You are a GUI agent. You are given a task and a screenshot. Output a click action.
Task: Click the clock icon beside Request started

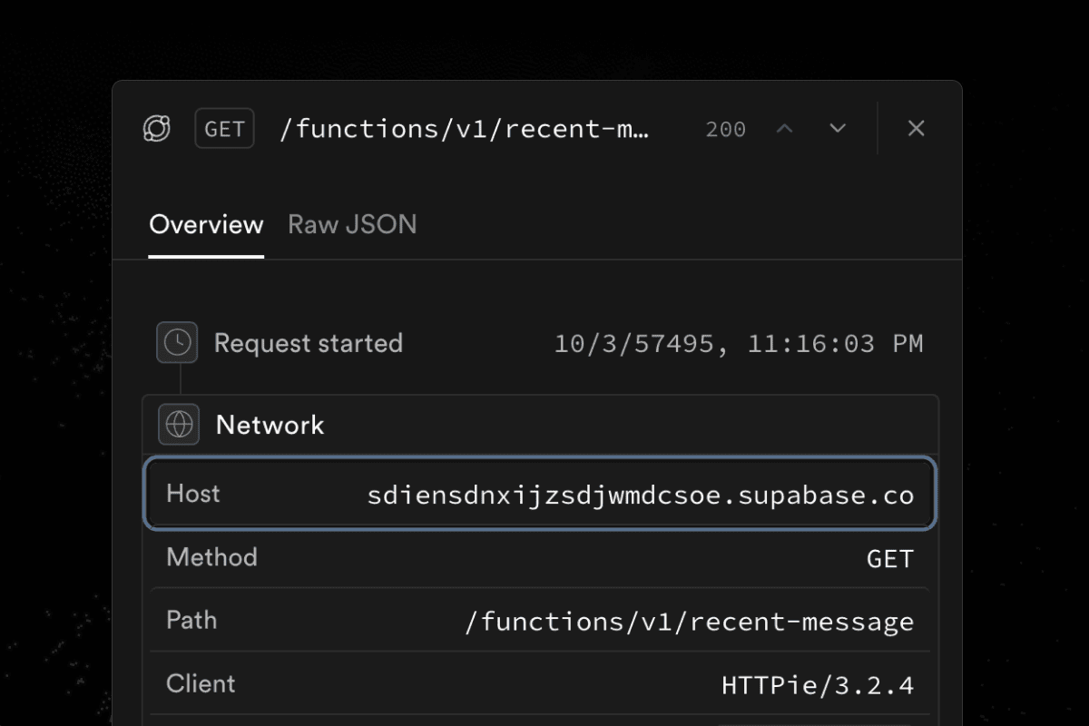tap(177, 342)
